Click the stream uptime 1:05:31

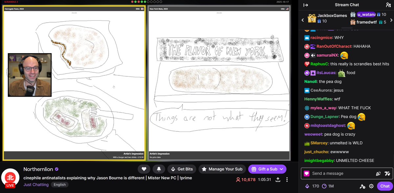pyautogui.click(x=265, y=180)
